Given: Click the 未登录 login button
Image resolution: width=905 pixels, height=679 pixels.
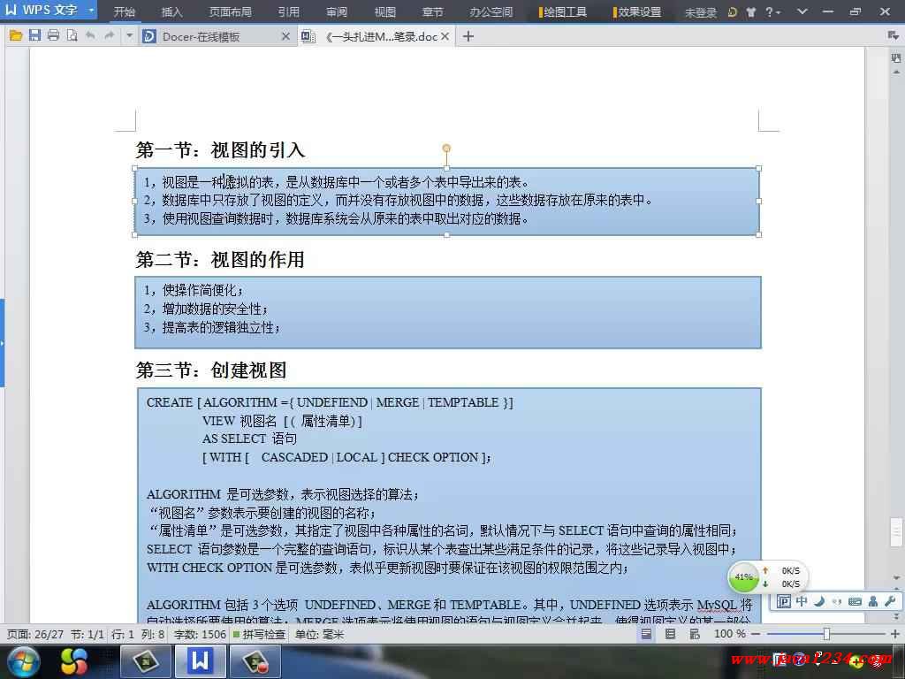Looking at the screenshot, I should (x=700, y=12).
